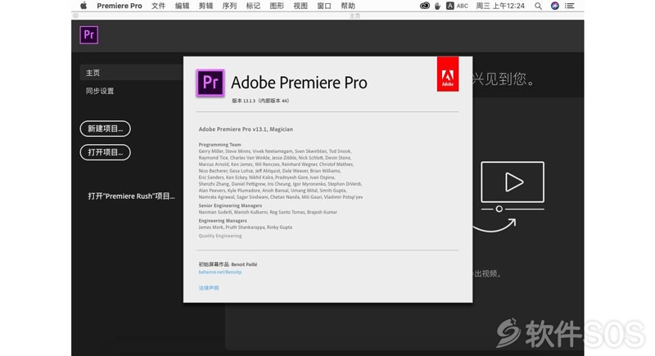Open the 序列 menu
This screenshot has height=356, width=655.
(229, 6)
